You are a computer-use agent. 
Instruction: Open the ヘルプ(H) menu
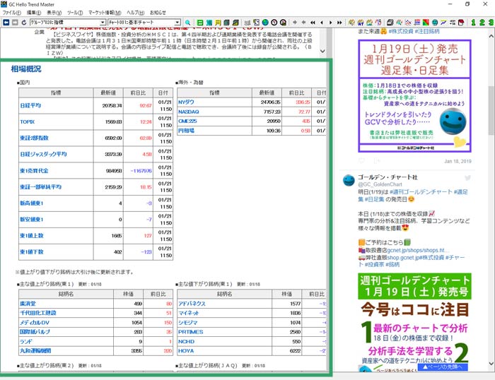point(136,13)
